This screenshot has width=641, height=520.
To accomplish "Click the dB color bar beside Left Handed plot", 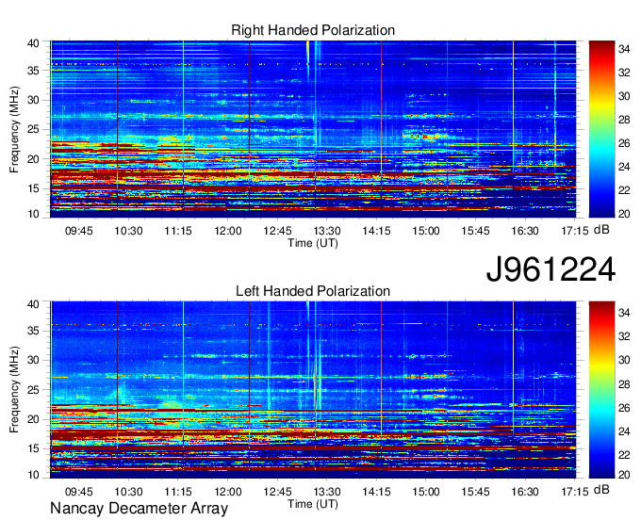I will tap(601, 390).
